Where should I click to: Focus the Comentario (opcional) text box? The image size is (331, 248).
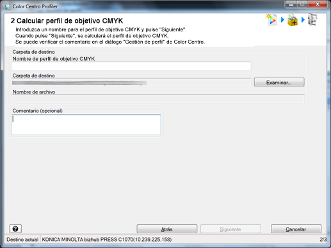tap(86, 124)
